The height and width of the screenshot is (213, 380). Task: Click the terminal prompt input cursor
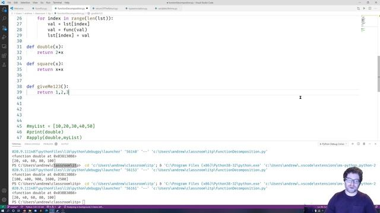coord(84,202)
